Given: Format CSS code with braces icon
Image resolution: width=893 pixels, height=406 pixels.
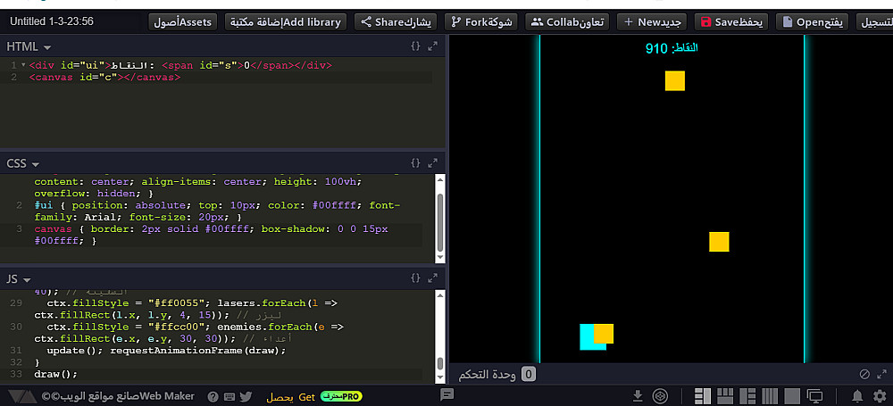Looking at the screenshot, I should pyautogui.click(x=415, y=163).
